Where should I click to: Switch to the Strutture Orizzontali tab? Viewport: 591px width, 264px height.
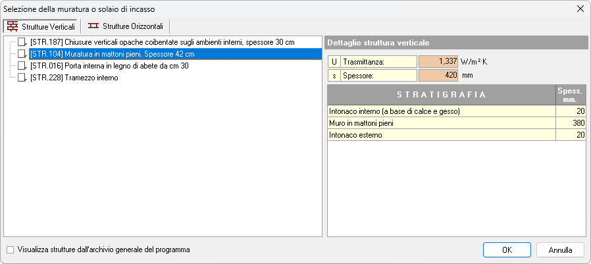tap(126, 26)
